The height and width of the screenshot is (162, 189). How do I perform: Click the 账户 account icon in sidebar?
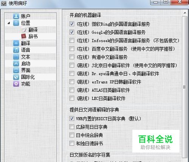(x=16, y=16)
